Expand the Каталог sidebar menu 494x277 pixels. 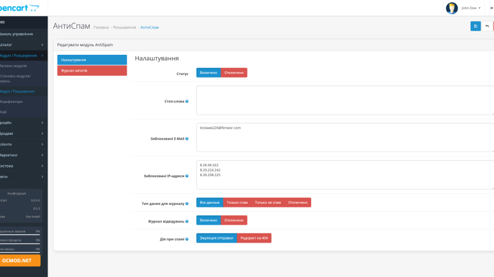click(x=23, y=45)
